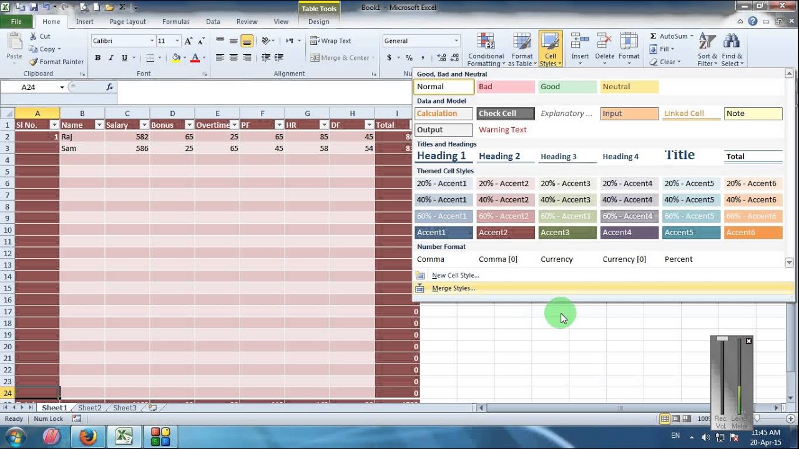Click Merge & Center button

click(339, 58)
